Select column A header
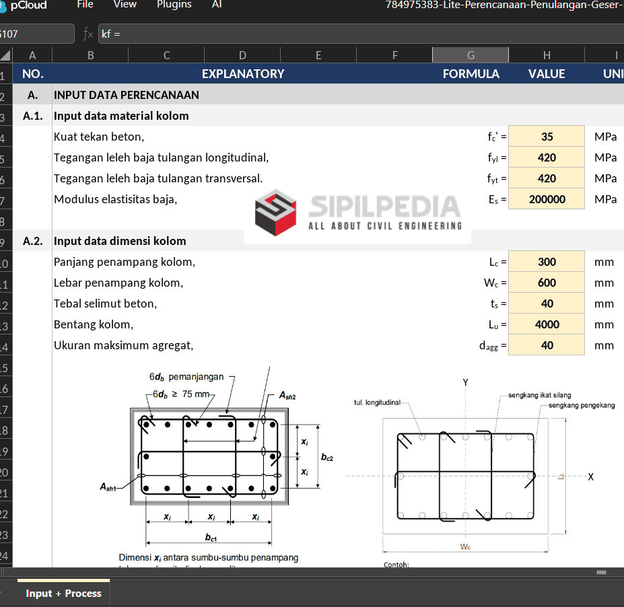Image resolution: width=624 pixels, height=607 pixels. (x=32, y=55)
